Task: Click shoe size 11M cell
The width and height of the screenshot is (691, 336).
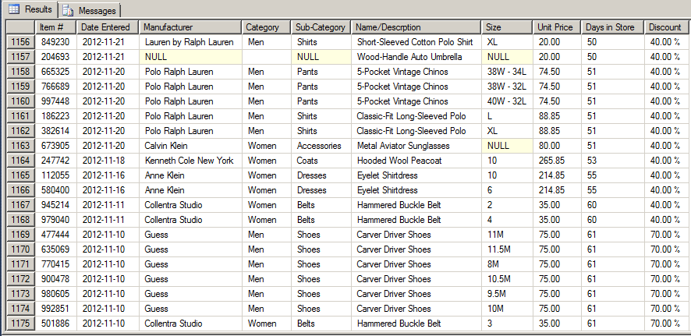Action: (x=507, y=235)
